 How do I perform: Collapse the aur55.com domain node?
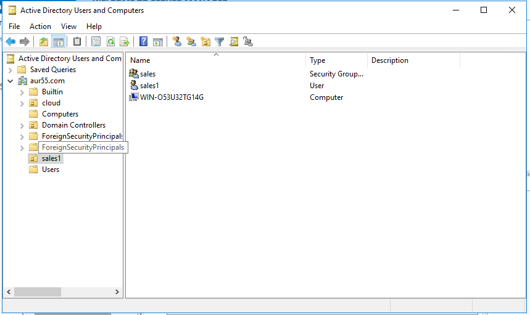[x=10, y=81]
